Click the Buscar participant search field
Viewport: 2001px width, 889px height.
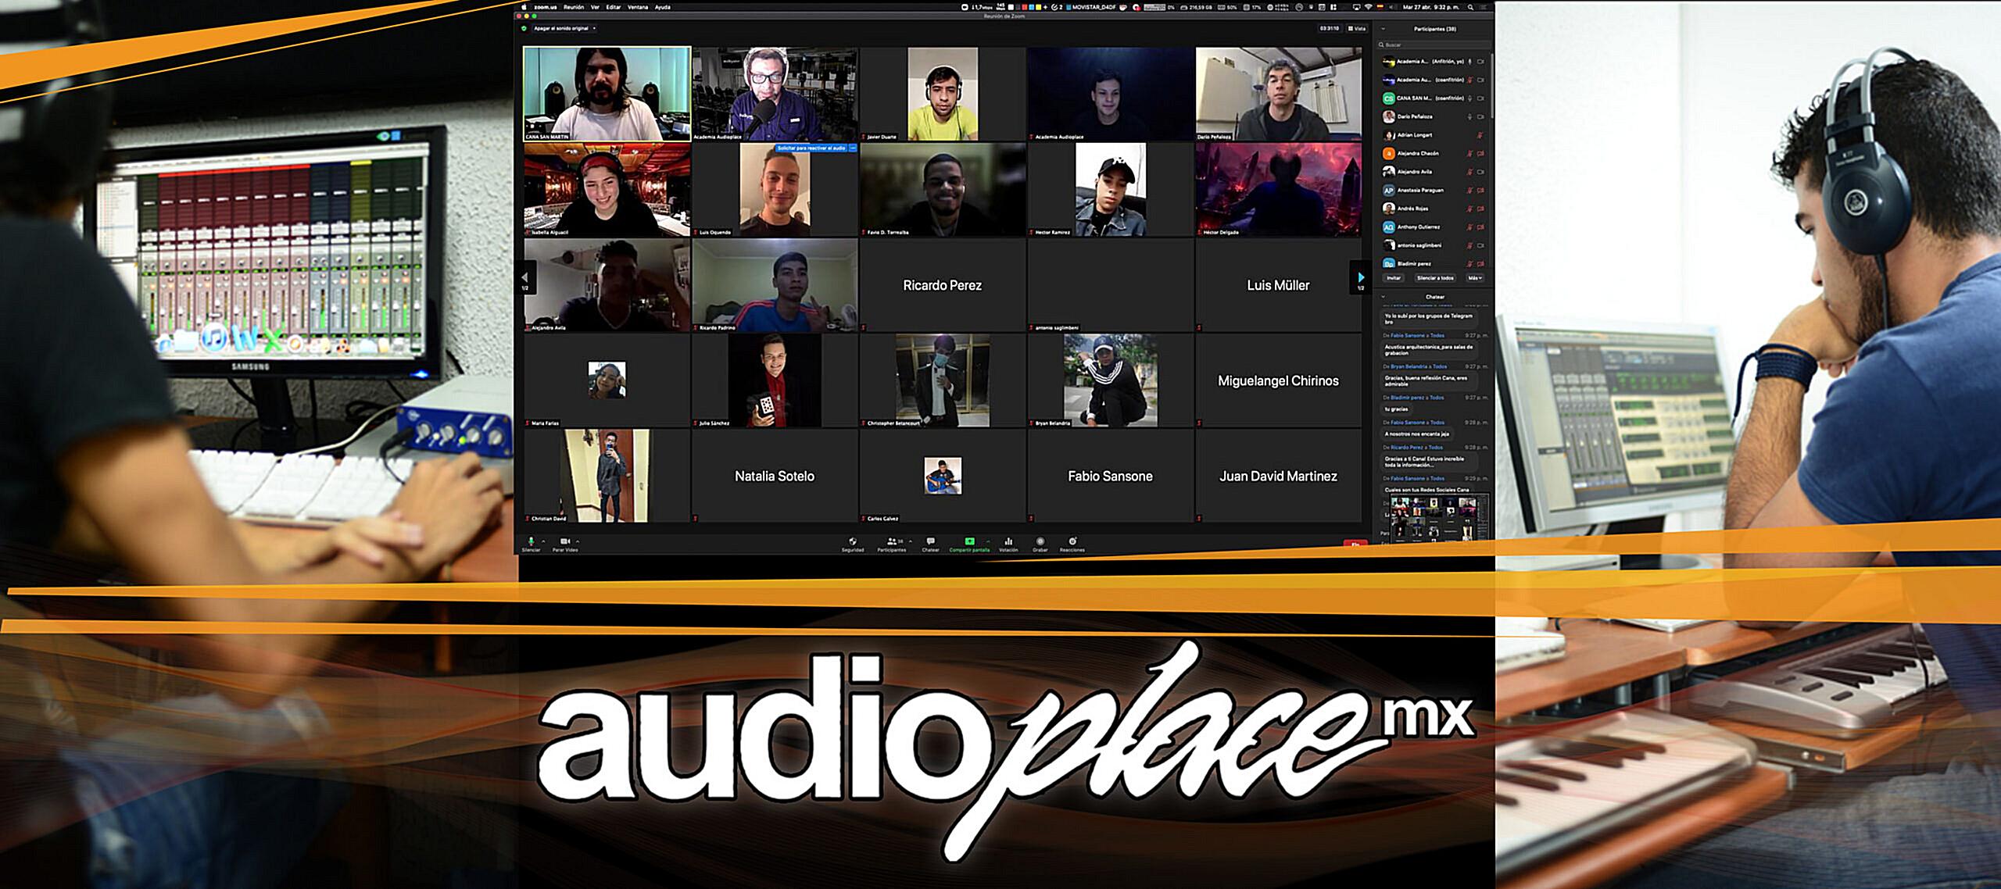[1434, 45]
